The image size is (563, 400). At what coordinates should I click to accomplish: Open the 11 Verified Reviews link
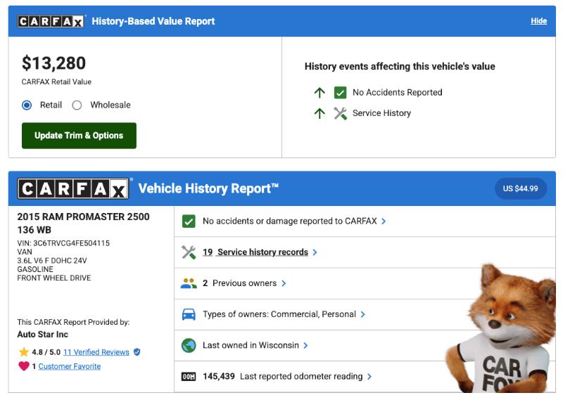pyautogui.click(x=96, y=352)
